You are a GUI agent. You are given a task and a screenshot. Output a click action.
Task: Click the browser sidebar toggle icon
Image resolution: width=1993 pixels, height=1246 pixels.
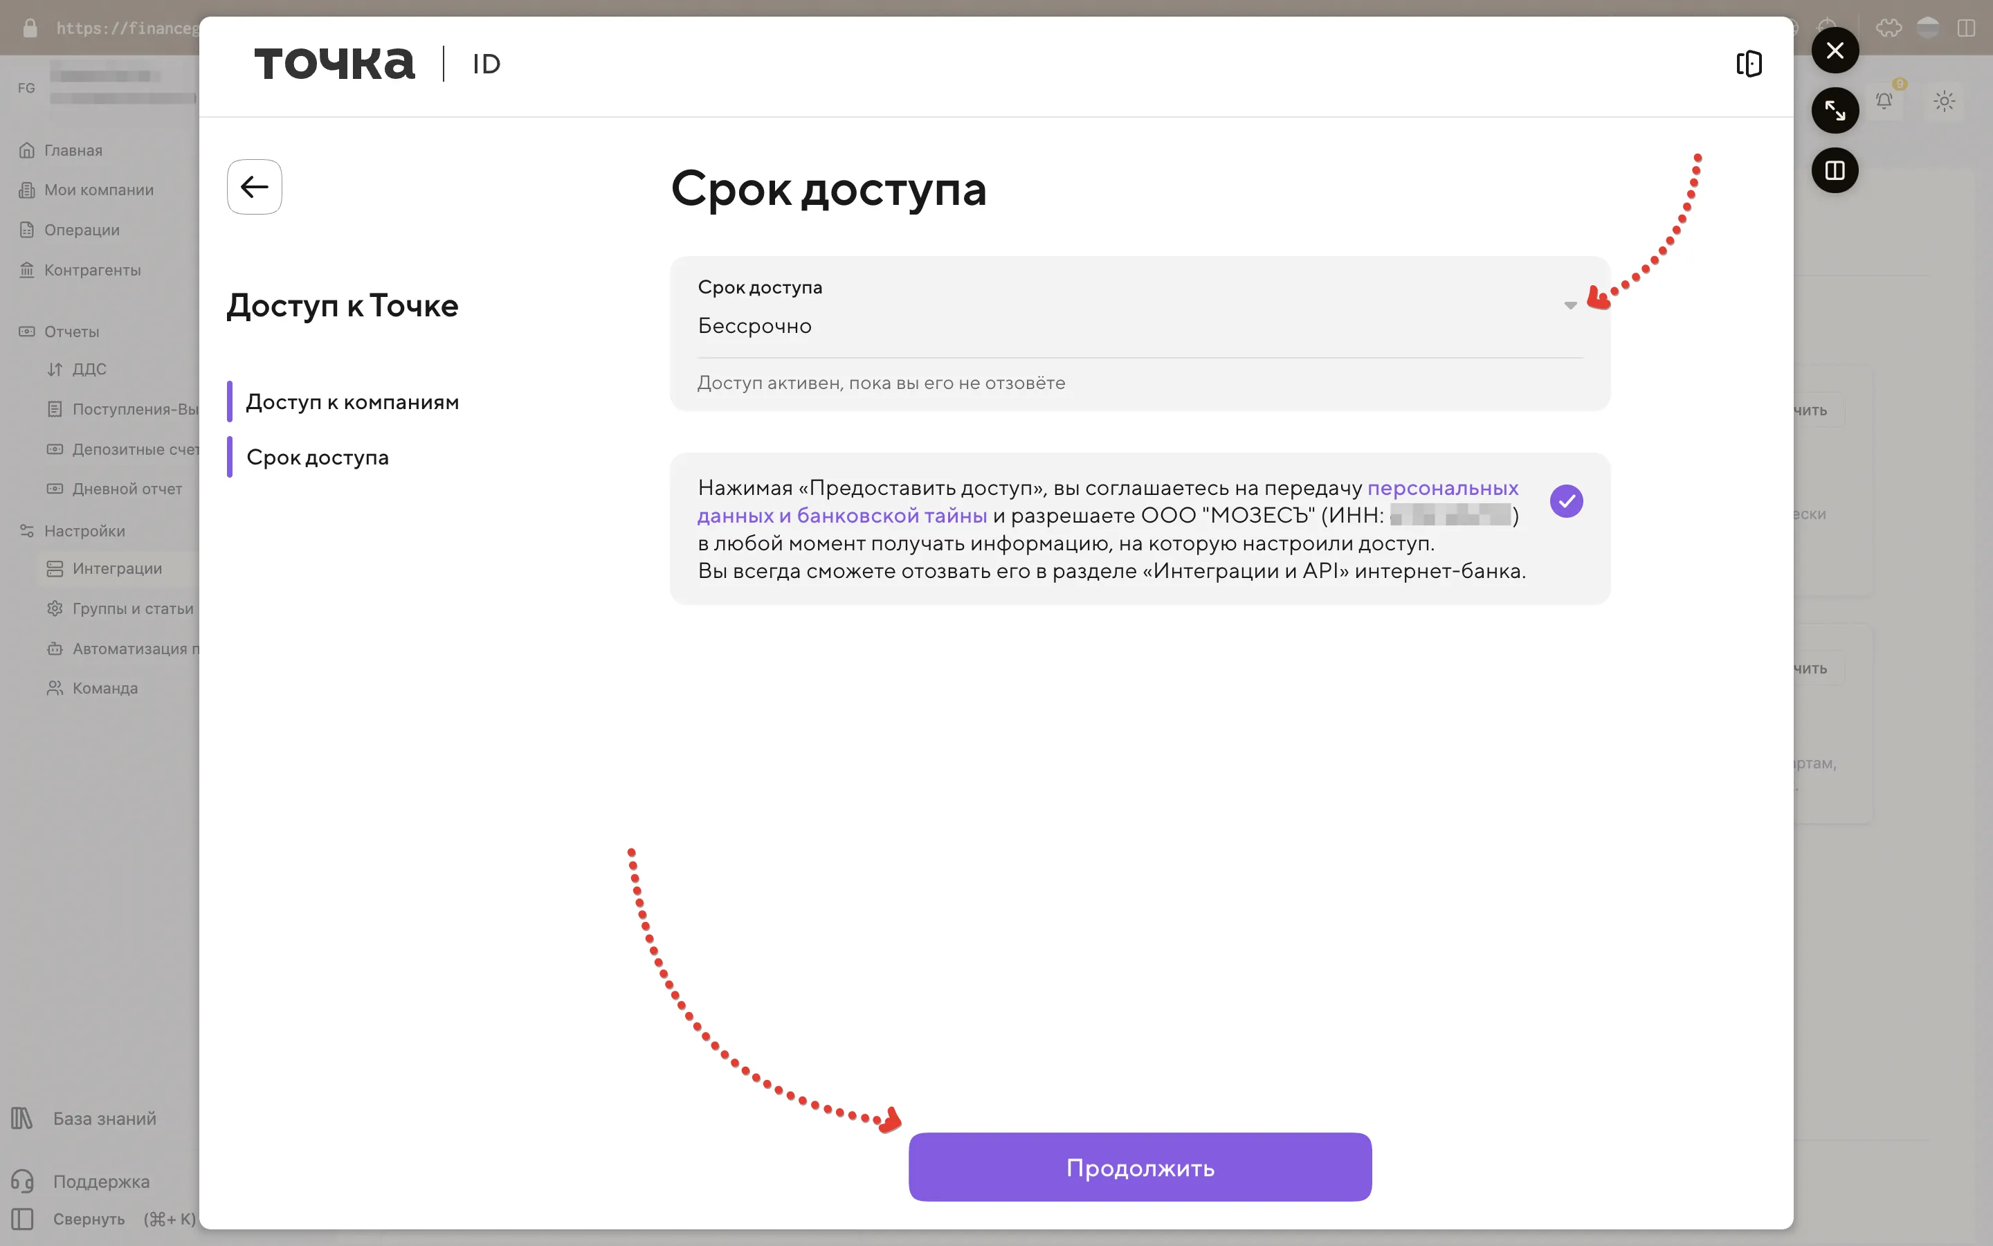[x=1966, y=28]
